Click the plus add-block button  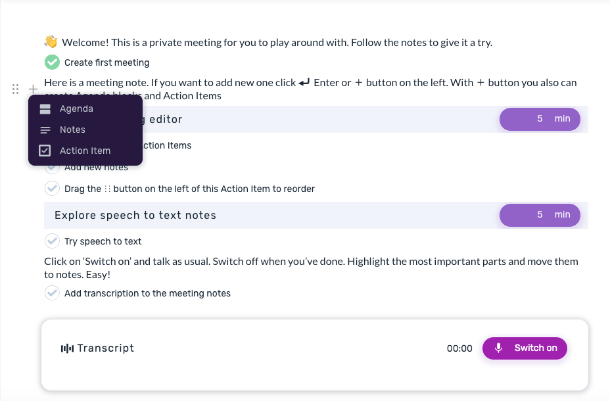tap(33, 89)
